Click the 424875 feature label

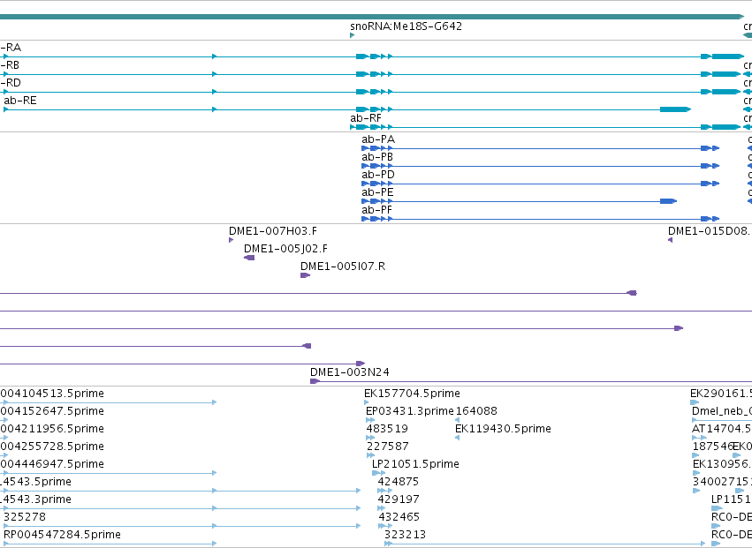[398, 482]
